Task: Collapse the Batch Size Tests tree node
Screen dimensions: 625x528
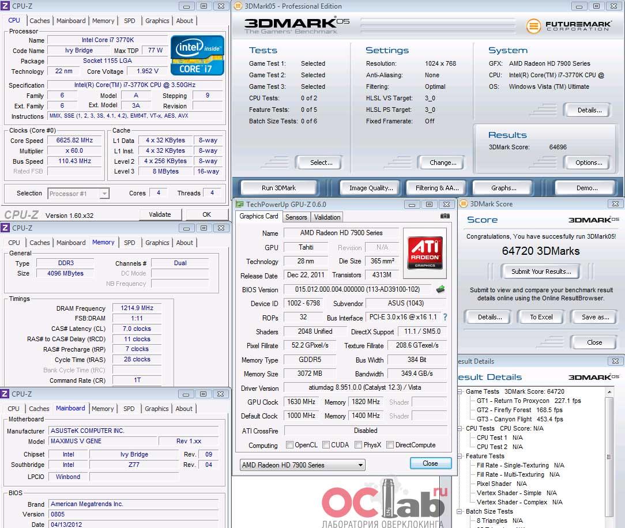Action: (x=460, y=511)
